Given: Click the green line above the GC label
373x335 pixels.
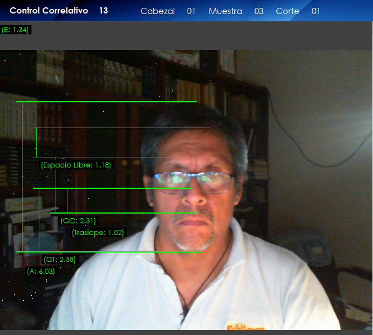Looking at the screenshot, I should 124,213.
